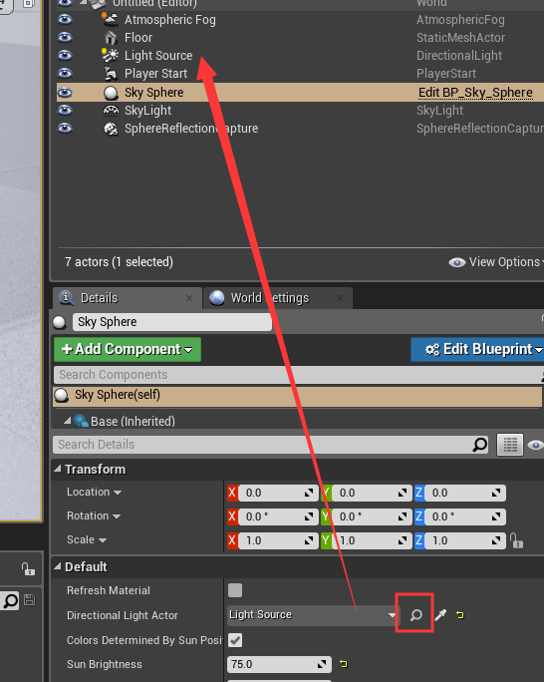544x682 pixels.
Task: Toggle the scale lock icon
Action: pos(516,540)
